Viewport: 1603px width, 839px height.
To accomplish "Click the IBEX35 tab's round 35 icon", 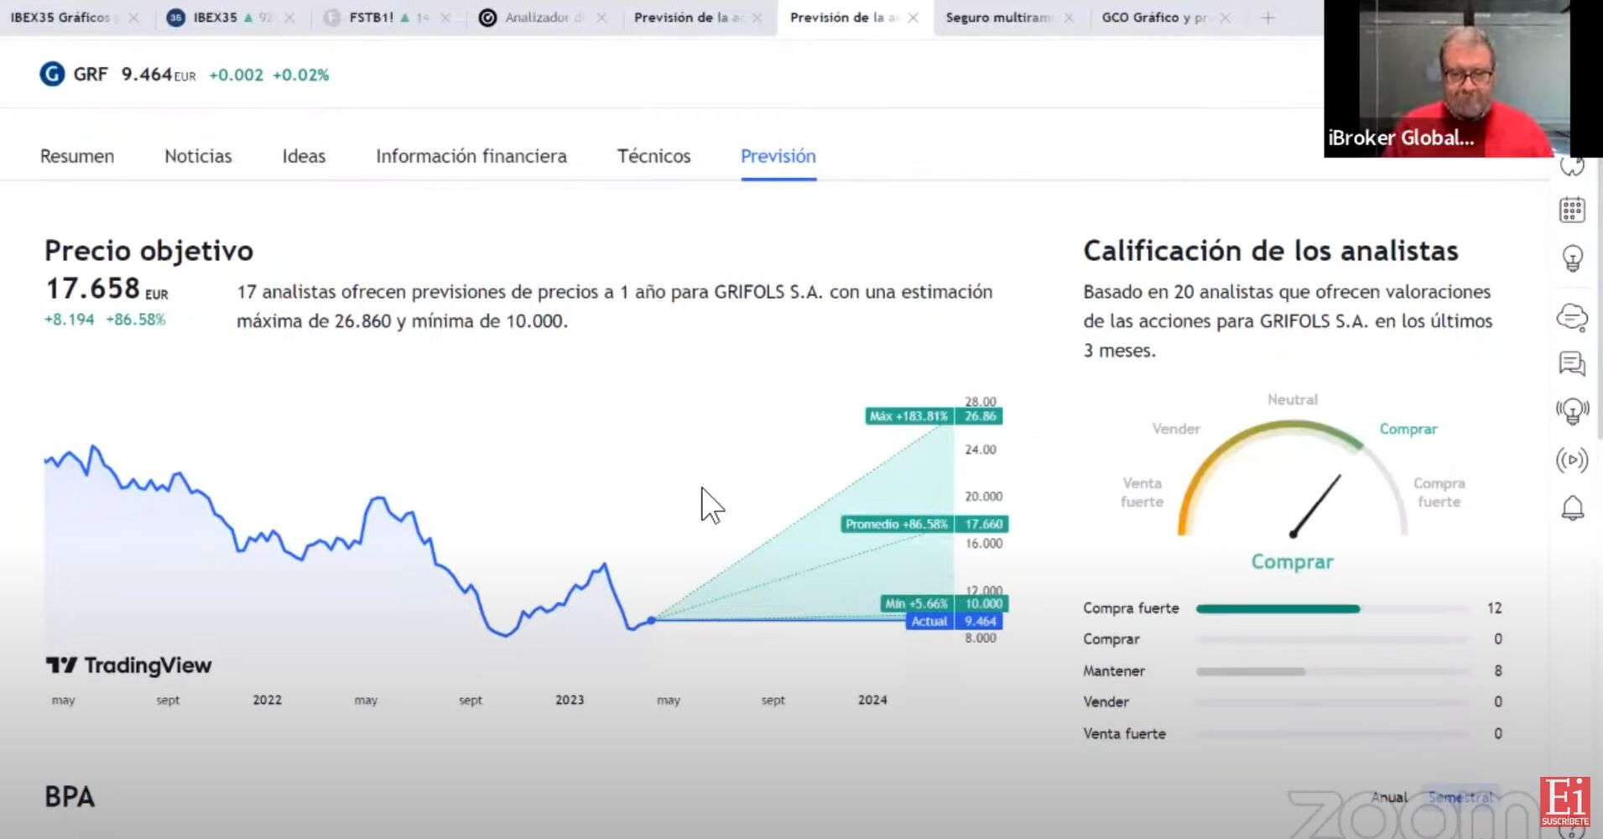I will pyautogui.click(x=175, y=18).
